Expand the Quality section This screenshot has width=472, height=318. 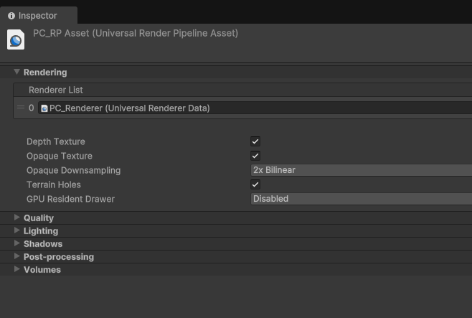click(17, 218)
